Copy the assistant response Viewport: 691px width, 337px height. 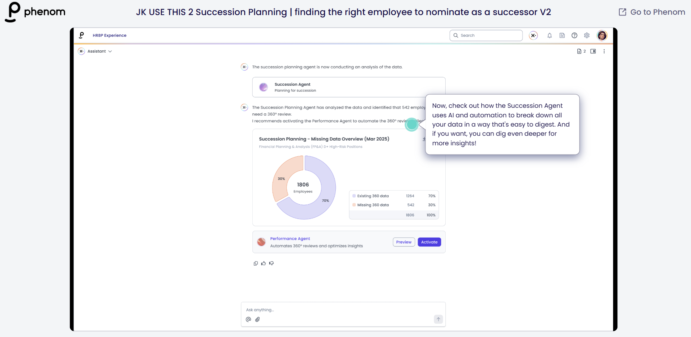(256, 263)
